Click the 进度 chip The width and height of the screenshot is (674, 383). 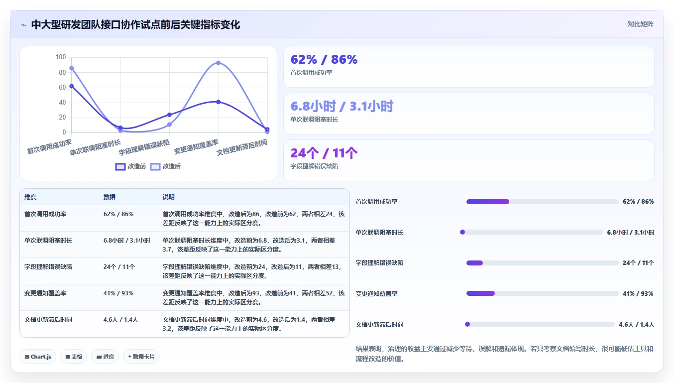pyautogui.click(x=105, y=357)
